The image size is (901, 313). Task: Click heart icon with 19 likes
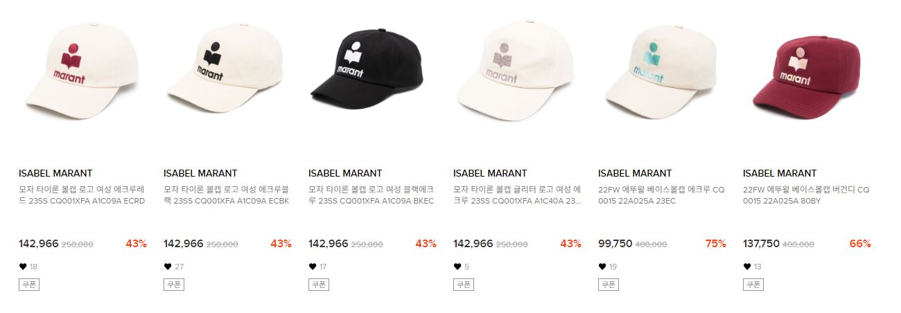coord(602,267)
